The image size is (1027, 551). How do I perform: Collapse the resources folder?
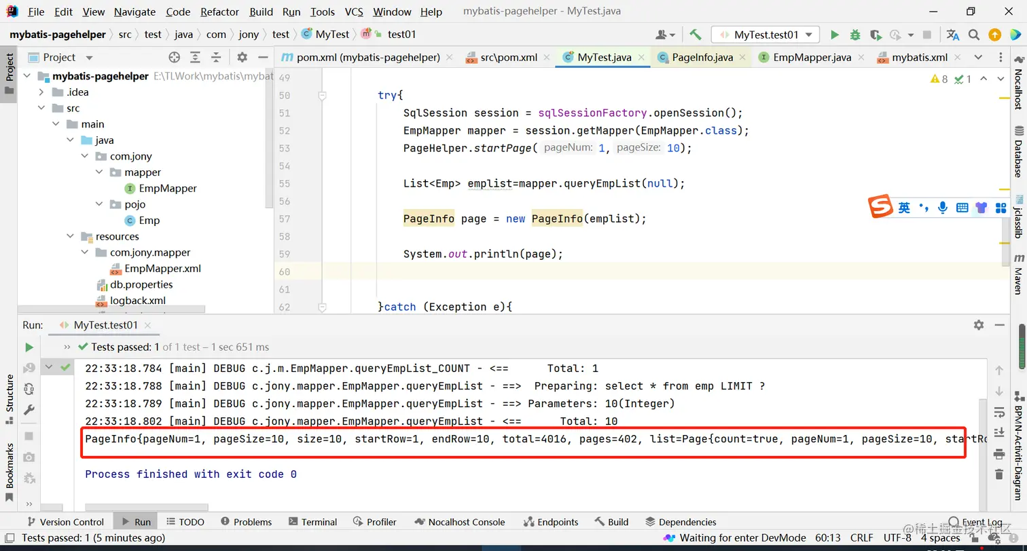click(x=70, y=237)
